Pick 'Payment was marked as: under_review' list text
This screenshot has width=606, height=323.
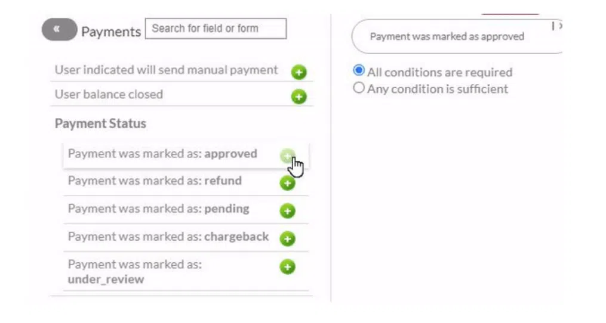(x=134, y=271)
